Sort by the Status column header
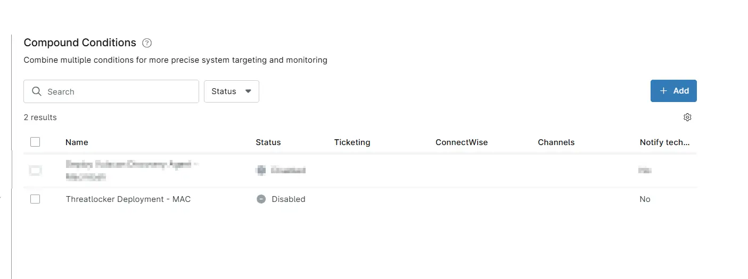 pyautogui.click(x=268, y=142)
